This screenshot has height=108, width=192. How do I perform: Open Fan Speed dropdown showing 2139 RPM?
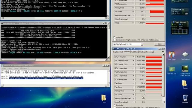coord(133,87)
